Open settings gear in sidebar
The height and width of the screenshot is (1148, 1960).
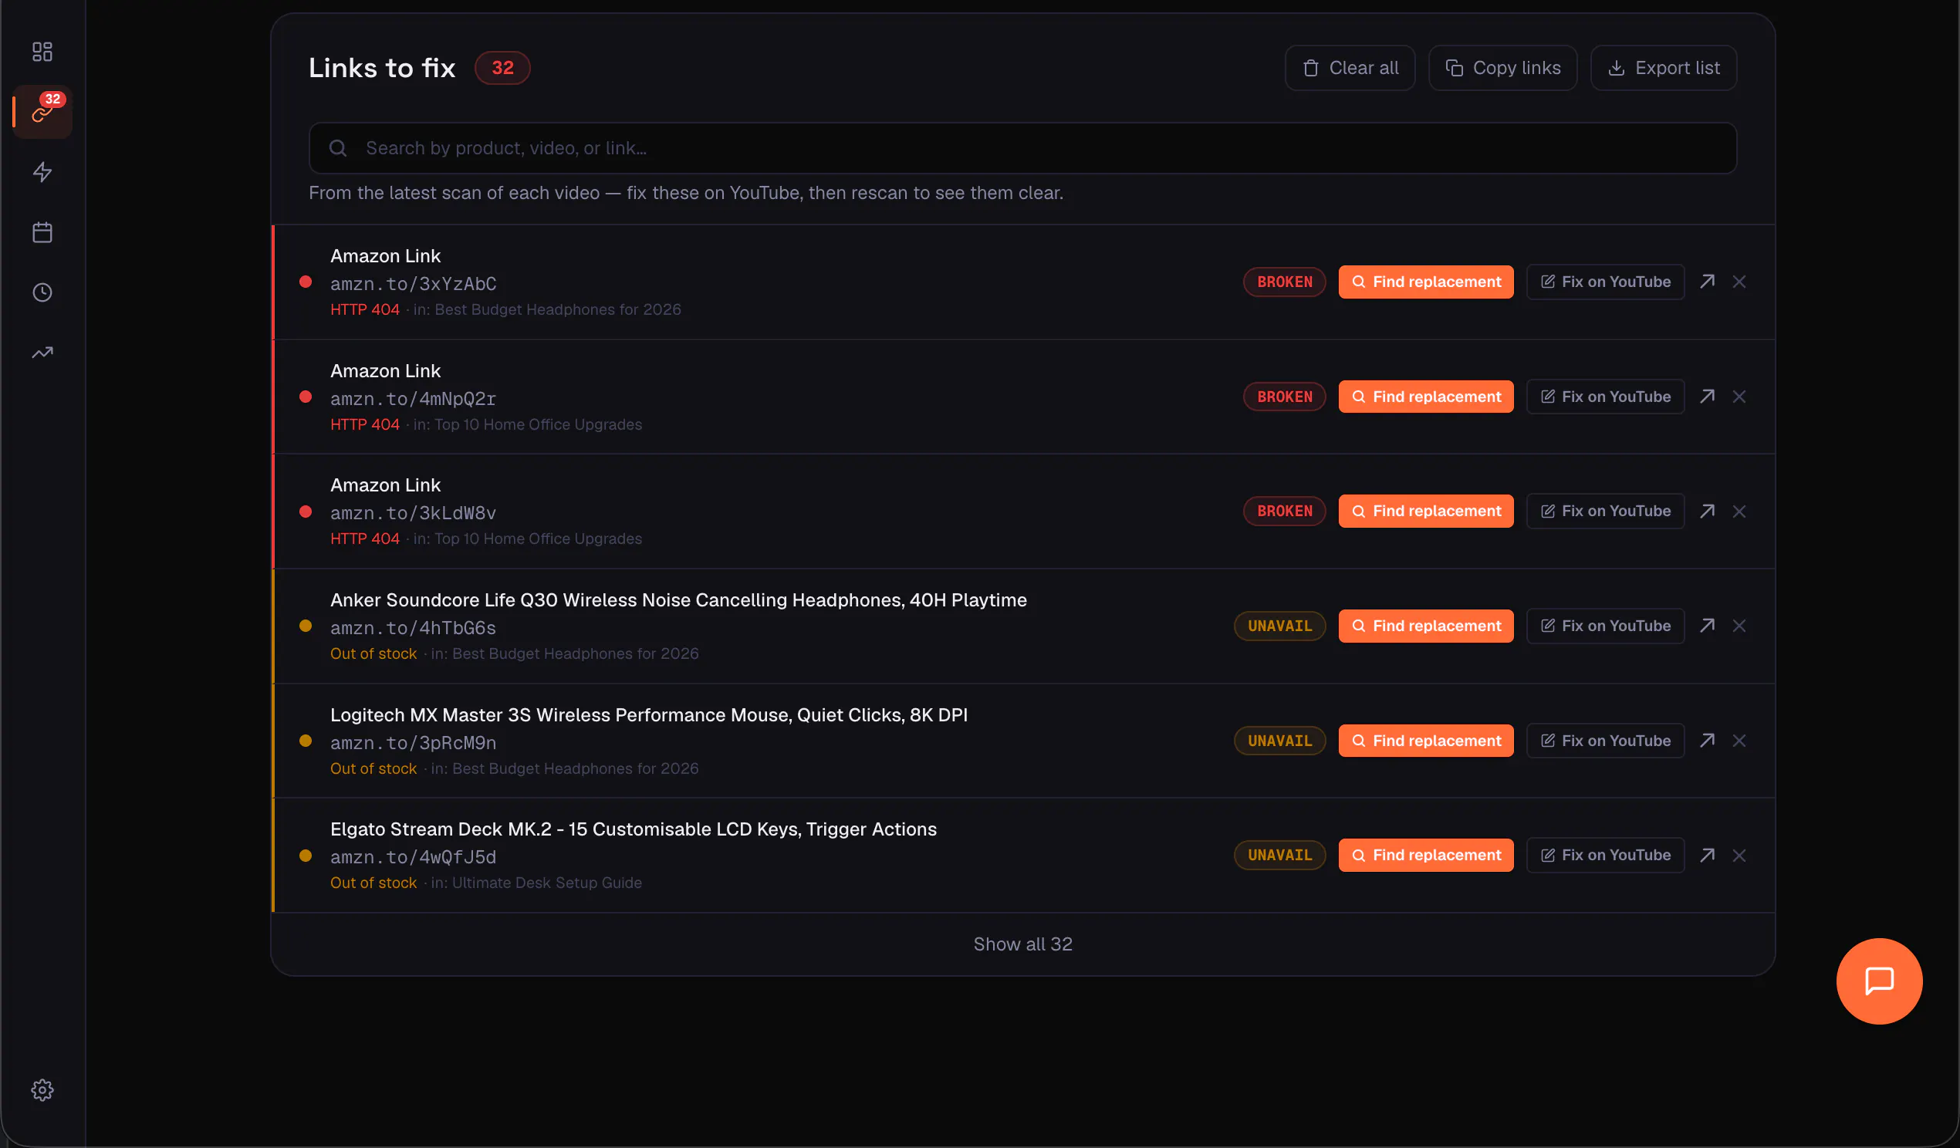click(x=42, y=1089)
